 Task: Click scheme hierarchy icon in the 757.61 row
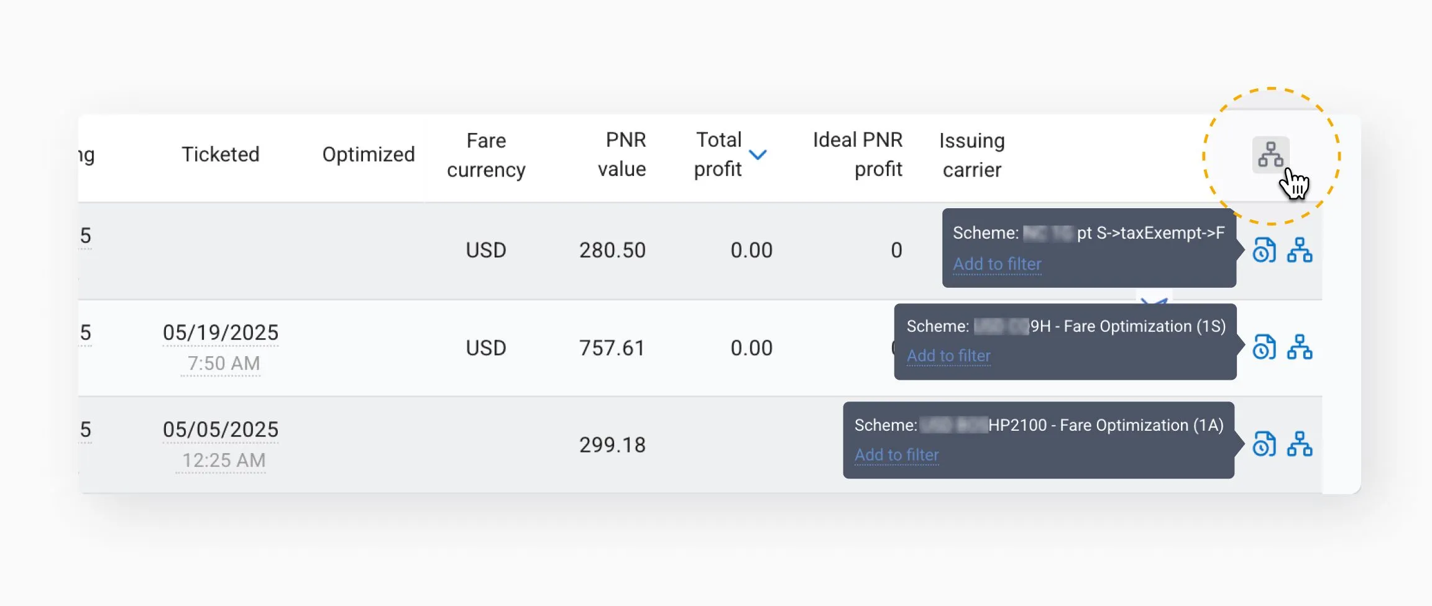[1300, 347]
